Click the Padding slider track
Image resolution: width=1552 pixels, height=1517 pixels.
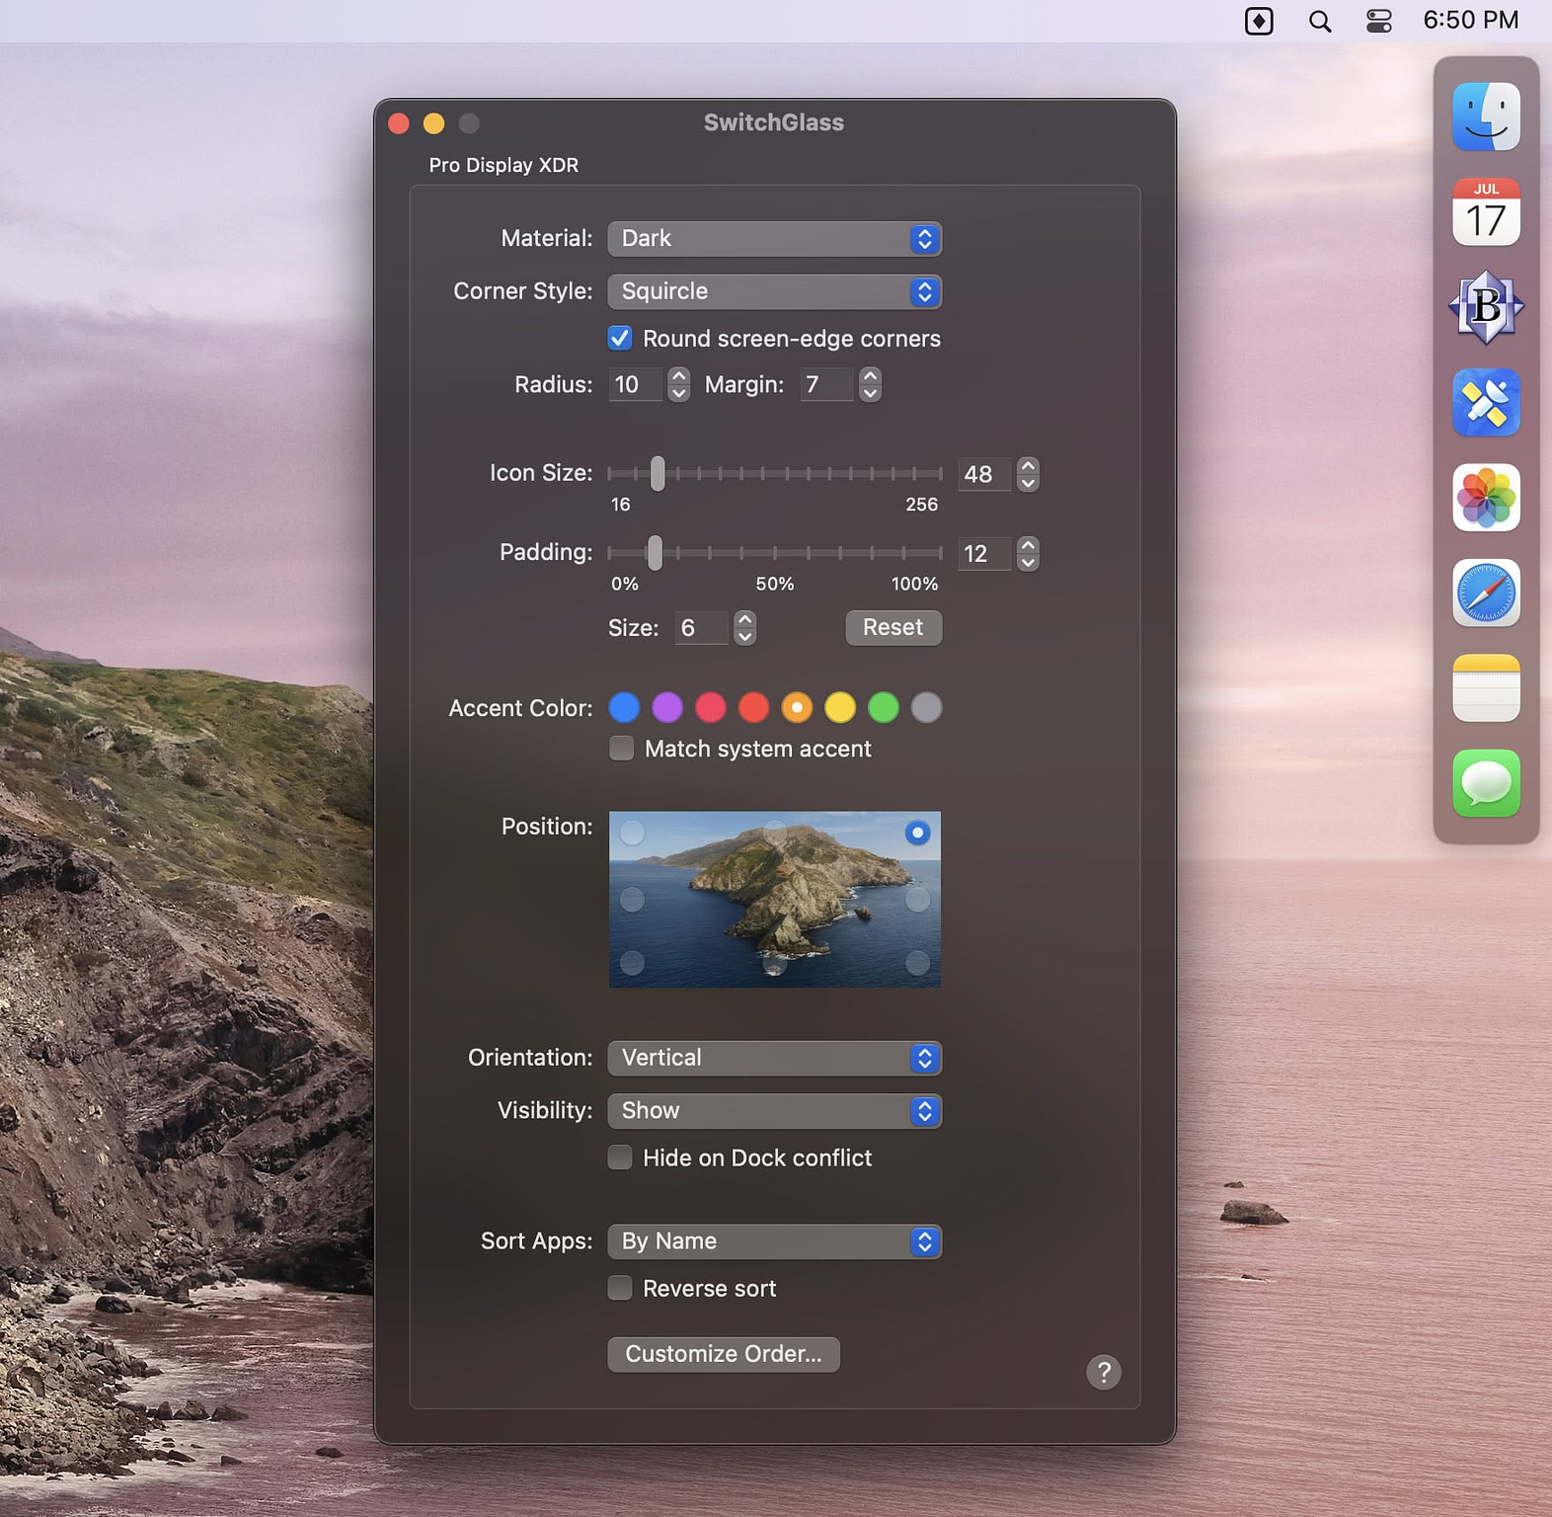coord(775,553)
